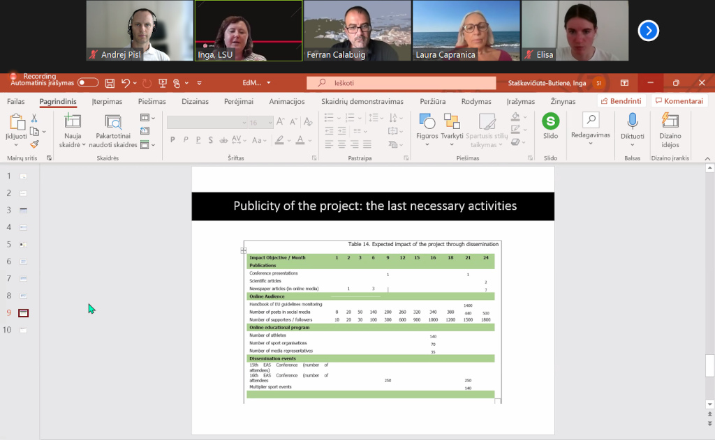Open the Komentarai comments button
This screenshot has height=440, width=715.
click(678, 101)
